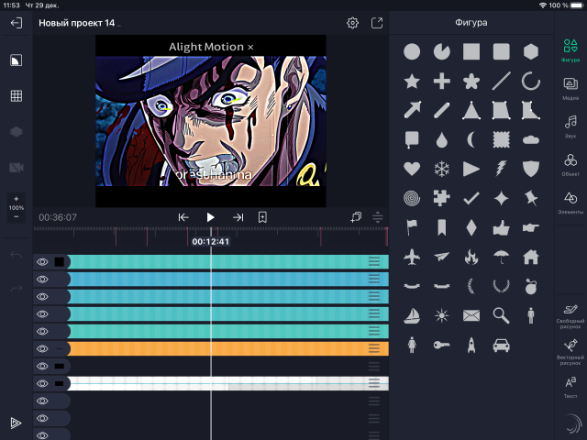Select the pie wedge shape

click(x=442, y=51)
